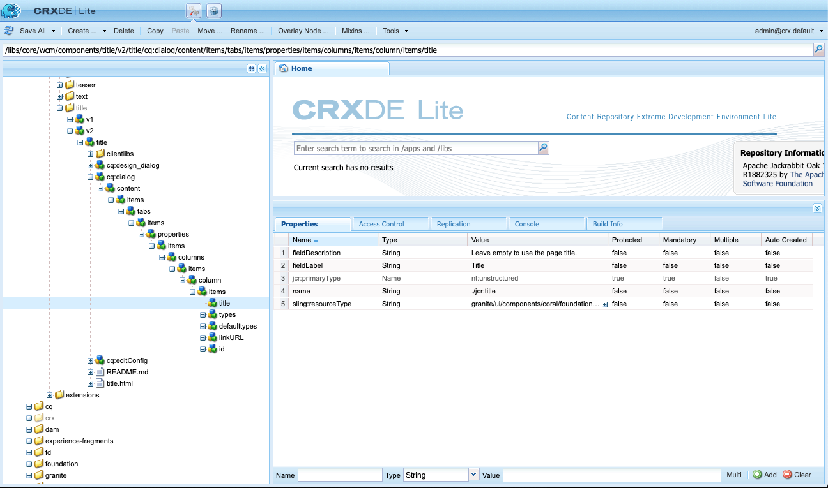828x488 pixels.
Task: Click the Clear property button
Action: pos(797,475)
